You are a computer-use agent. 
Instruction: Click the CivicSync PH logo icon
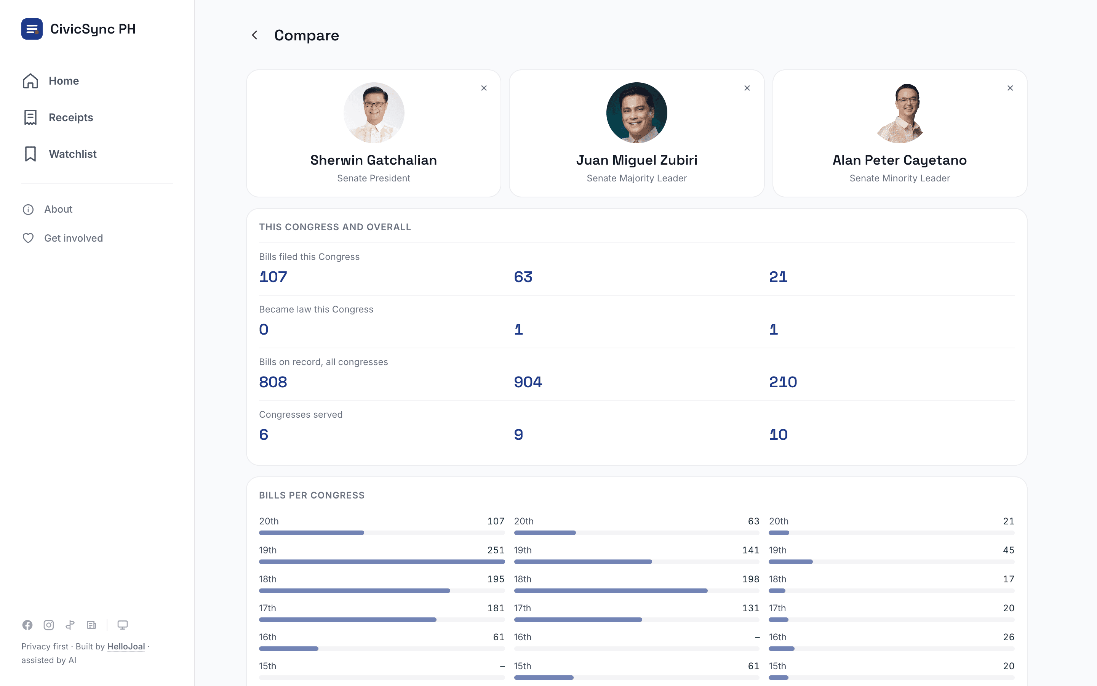pos(32,29)
